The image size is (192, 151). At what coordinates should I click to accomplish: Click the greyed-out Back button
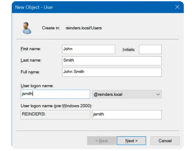click(x=101, y=141)
